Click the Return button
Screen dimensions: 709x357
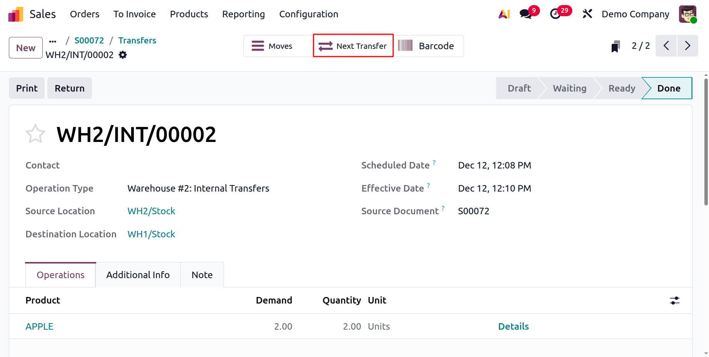tap(69, 88)
